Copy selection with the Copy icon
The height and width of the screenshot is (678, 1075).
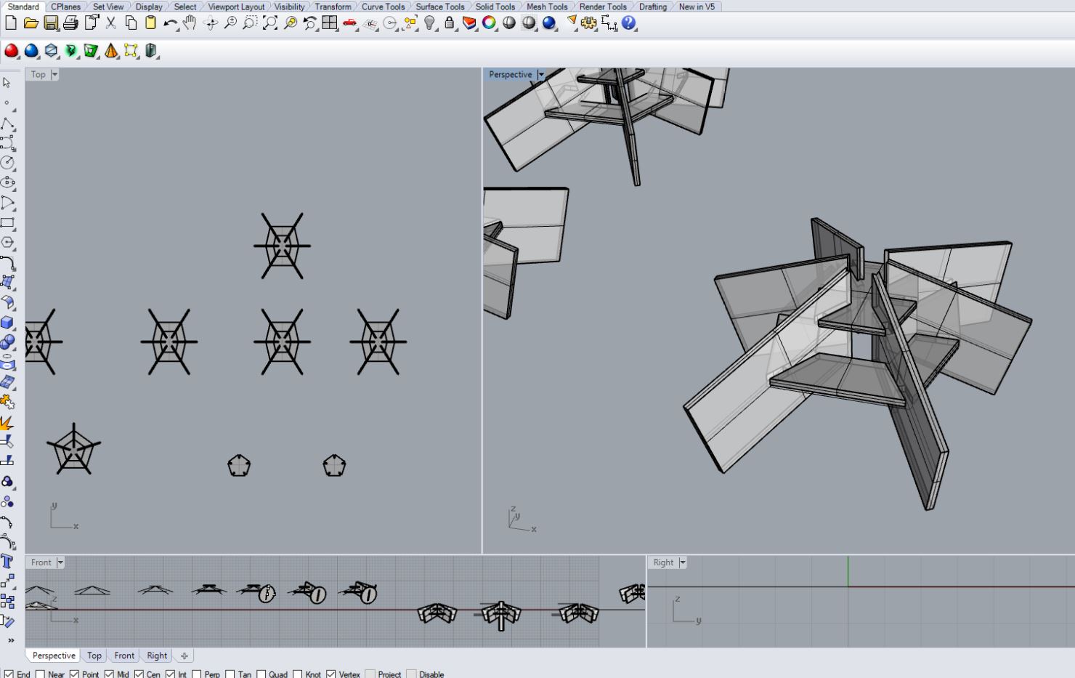pos(131,23)
